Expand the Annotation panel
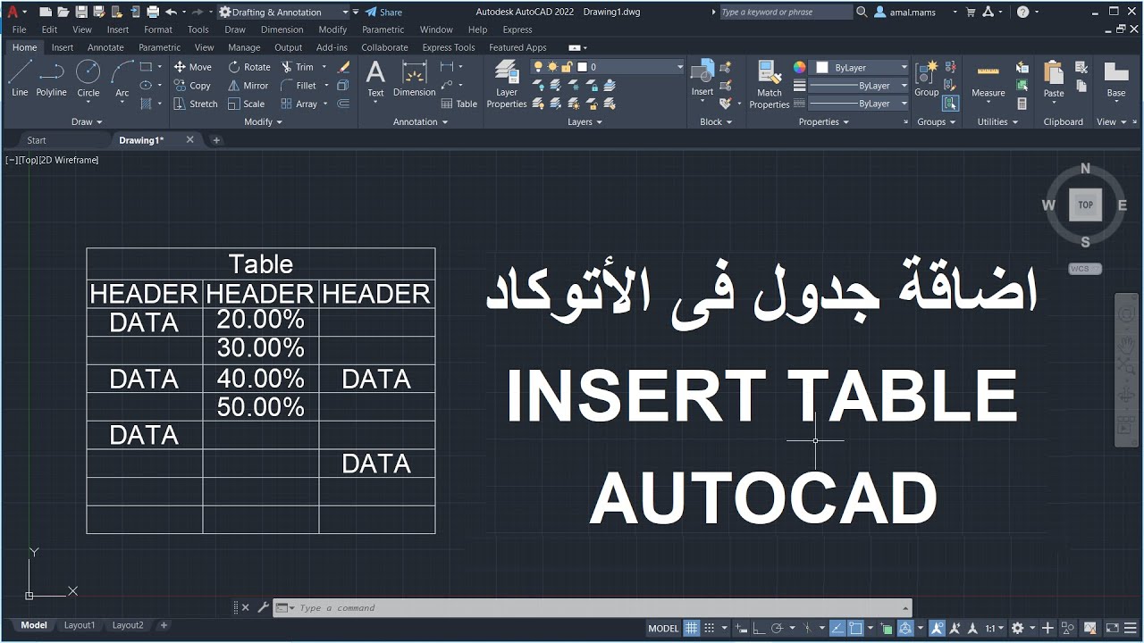This screenshot has width=1144, height=643. (x=419, y=121)
